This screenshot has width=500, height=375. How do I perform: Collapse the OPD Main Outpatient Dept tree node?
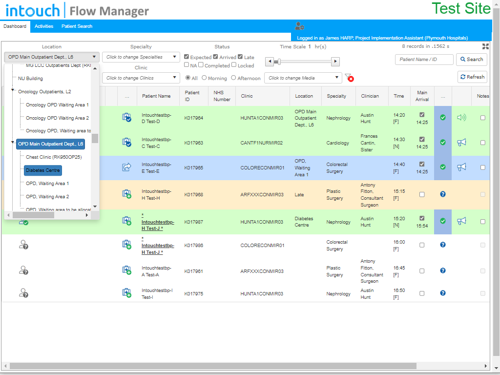(x=12, y=142)
